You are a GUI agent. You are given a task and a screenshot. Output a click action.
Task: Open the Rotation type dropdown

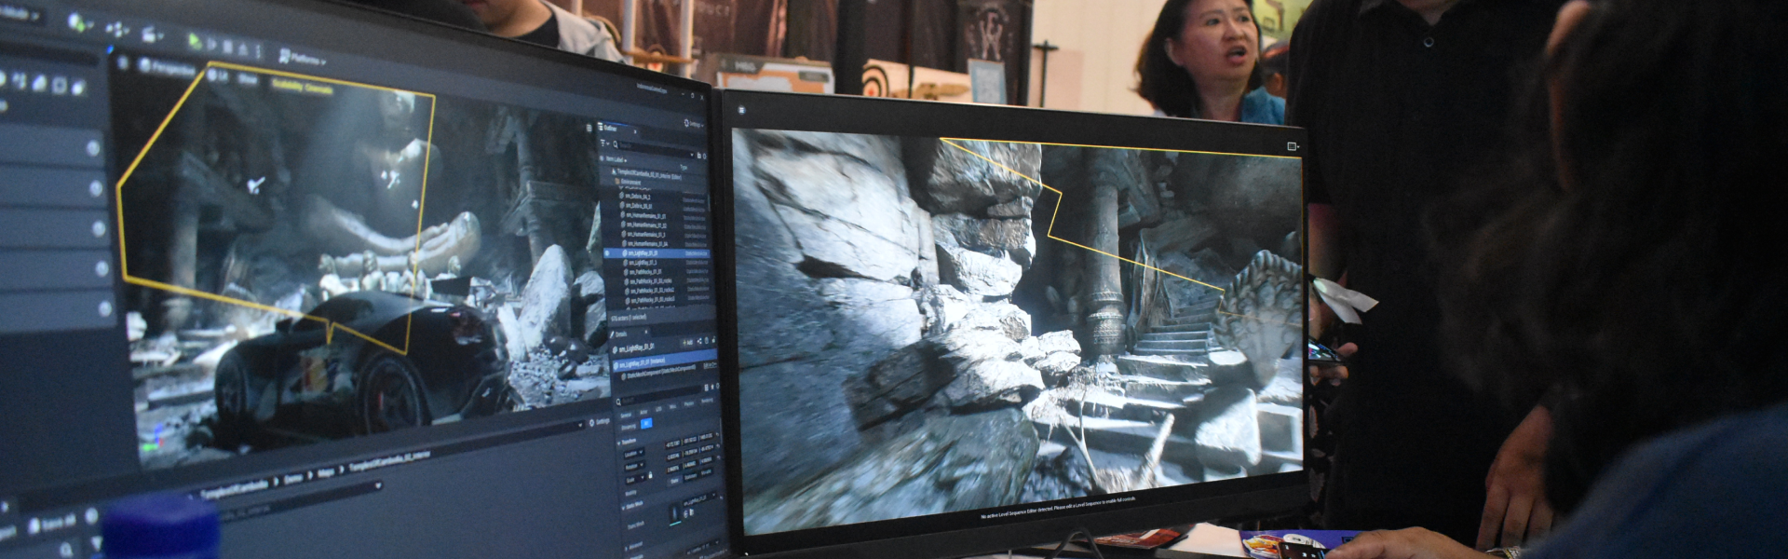[635, 467]
